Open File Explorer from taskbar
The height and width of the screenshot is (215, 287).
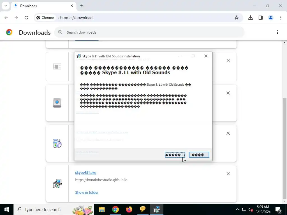pos(101,209)
